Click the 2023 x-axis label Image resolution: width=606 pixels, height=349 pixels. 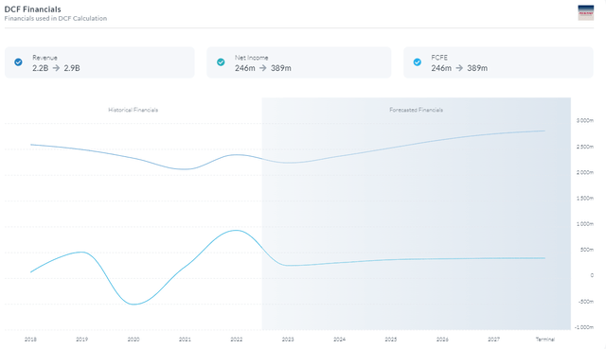[x=288, y=340]
